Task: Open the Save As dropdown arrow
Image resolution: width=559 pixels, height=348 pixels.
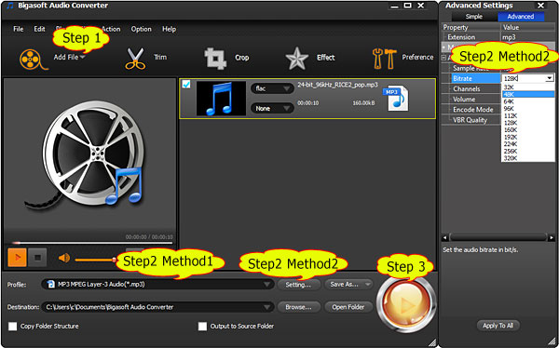Action: 367,284
